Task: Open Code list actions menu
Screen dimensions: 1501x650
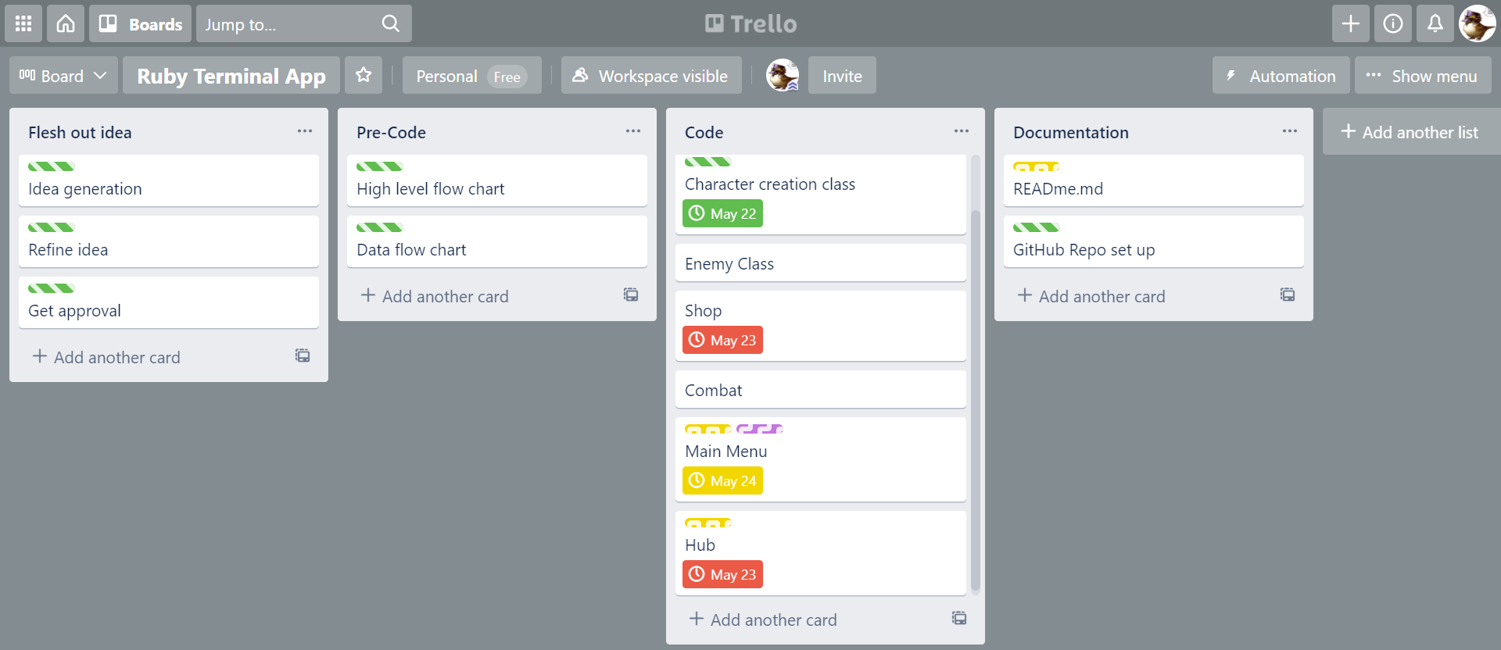Action: click(x=962, y=131)
